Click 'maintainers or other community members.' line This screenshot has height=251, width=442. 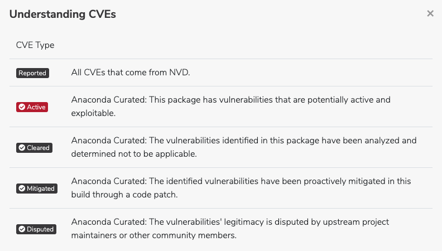click(154, 235)
